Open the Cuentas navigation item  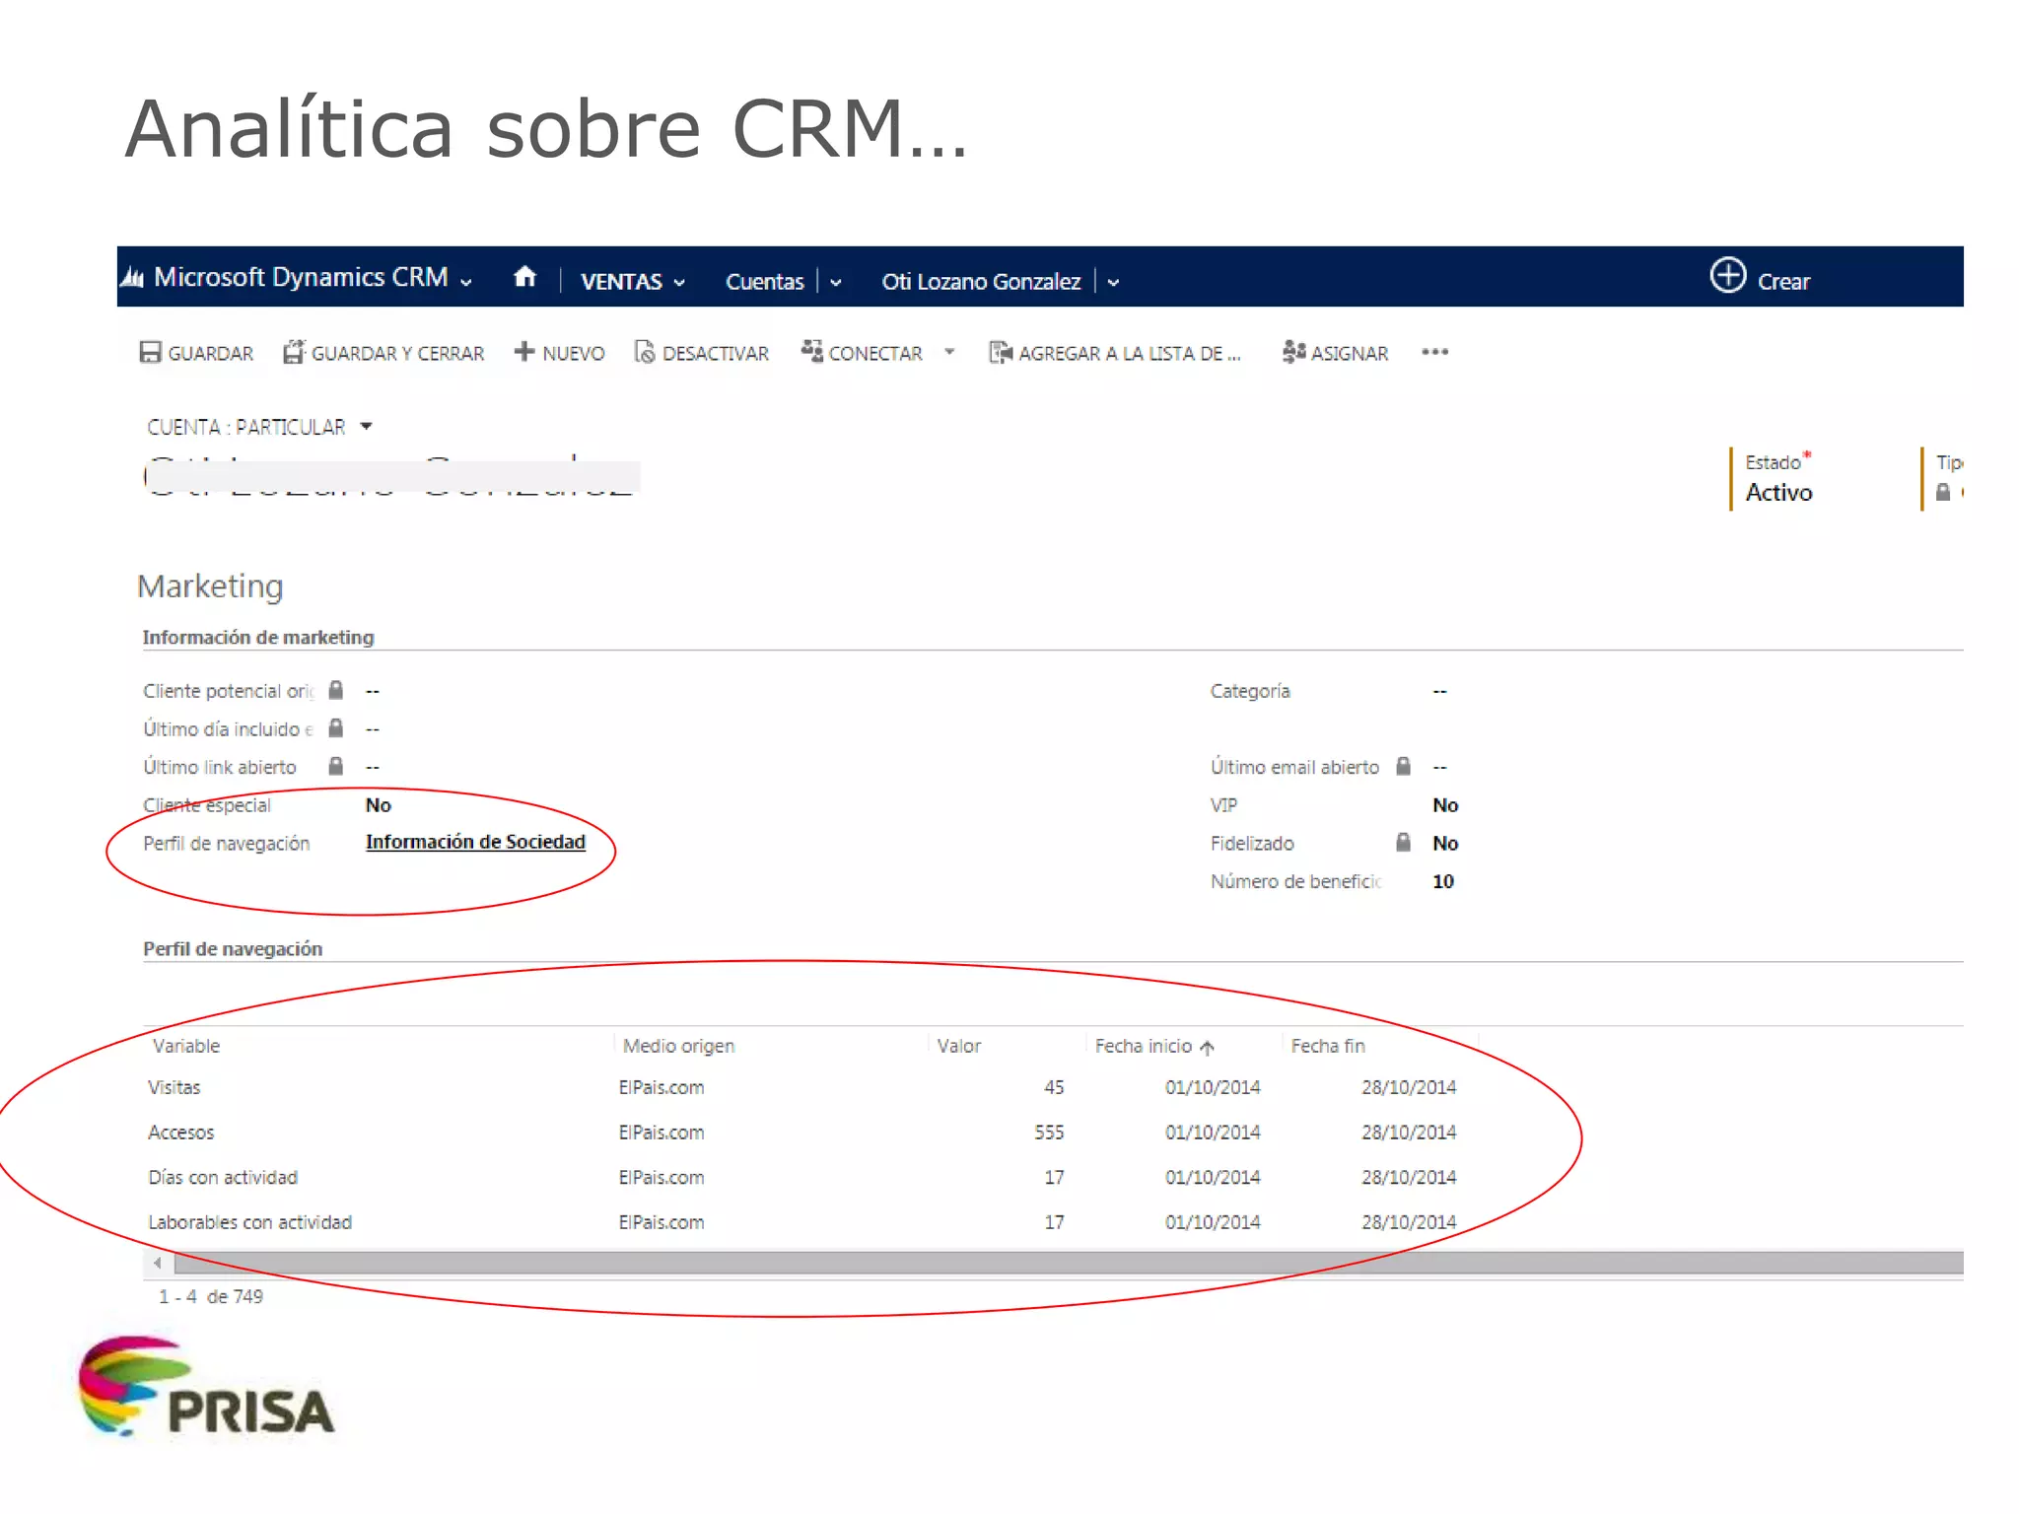765,281
